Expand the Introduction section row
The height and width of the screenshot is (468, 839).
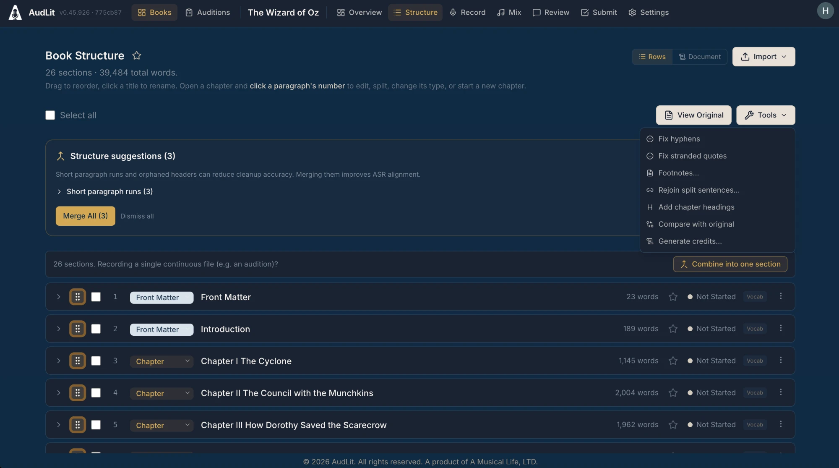point(59,329)
